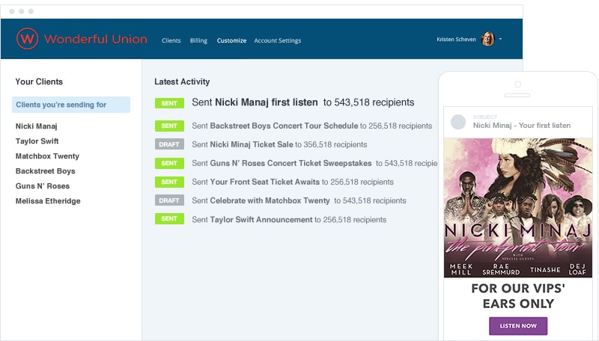Select Nicki Manaj in client list
The height and width of the screenshot is (341, 599).
(x=36, y=126)
